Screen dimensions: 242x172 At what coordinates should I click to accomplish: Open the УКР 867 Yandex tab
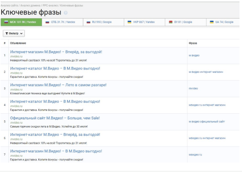pos(144,22)
